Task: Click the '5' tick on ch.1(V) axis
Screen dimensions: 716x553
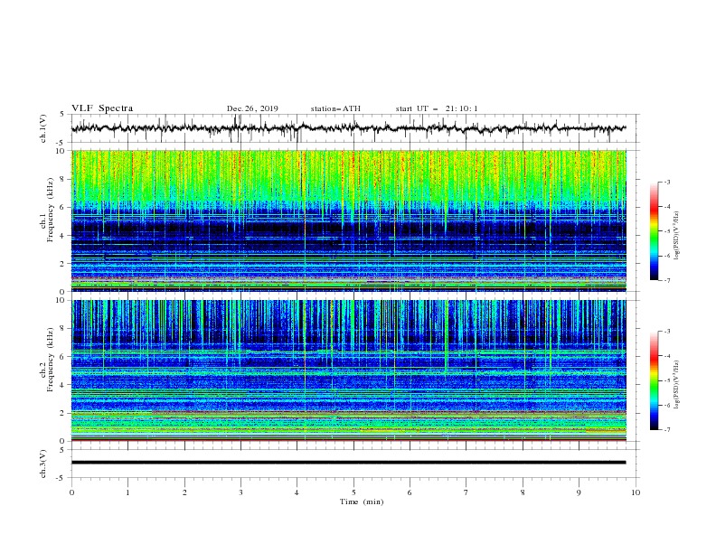Action: click(x=62, y=114)
